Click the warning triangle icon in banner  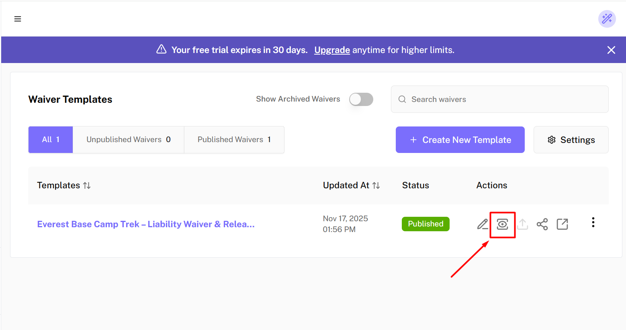tap(162, 49)
